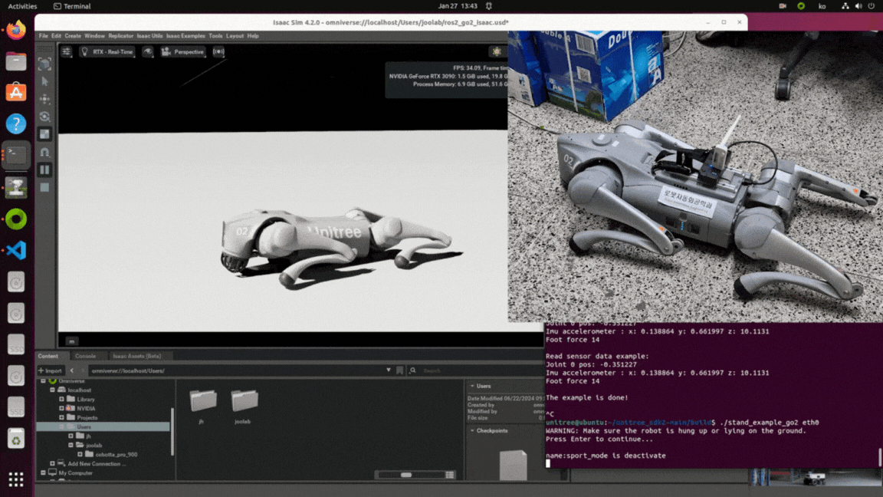Toggle grid view button in Content browser

[x=450, y=475]
